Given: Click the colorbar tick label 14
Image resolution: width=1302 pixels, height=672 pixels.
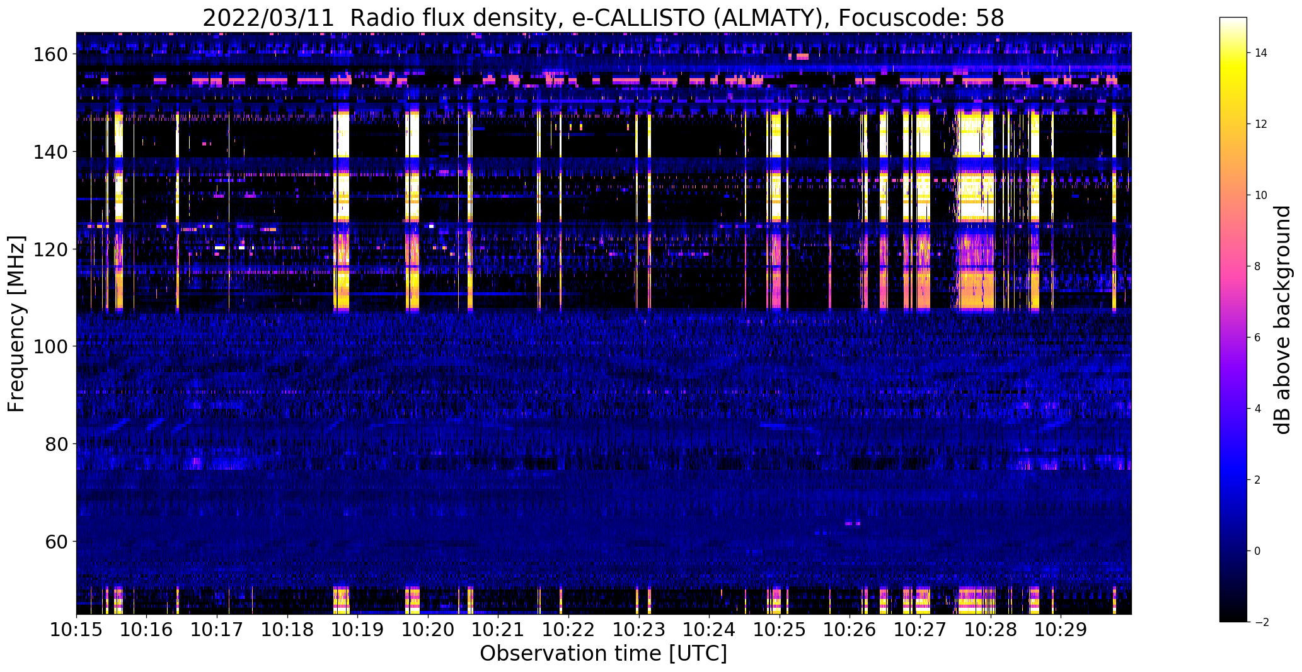Looking at the screenshot, I should pos(1261,53).
